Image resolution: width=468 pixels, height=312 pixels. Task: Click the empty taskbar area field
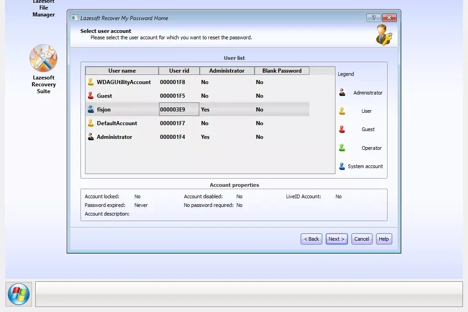[x=249, y=294]
